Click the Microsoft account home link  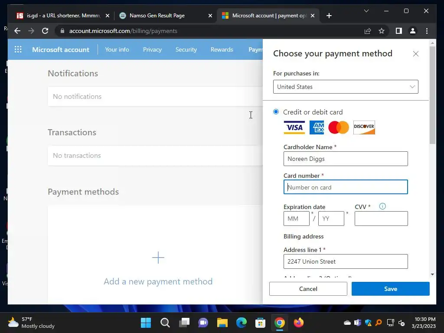(x=61, y=49)
